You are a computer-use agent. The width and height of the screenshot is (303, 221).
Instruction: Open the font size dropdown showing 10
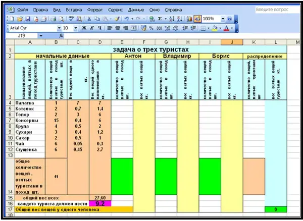click(76, 28)
